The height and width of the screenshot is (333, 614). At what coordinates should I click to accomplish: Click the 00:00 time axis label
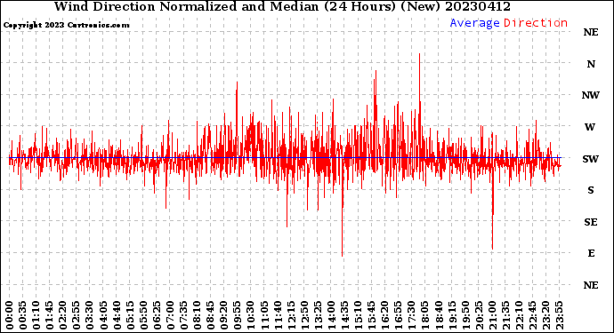(x=10, y=315)
